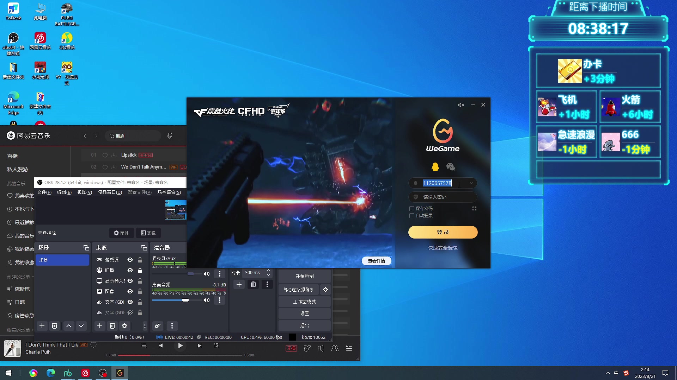Skip to next track in NetEase Music
677x380 pixels.
click(x=200, y=346)
